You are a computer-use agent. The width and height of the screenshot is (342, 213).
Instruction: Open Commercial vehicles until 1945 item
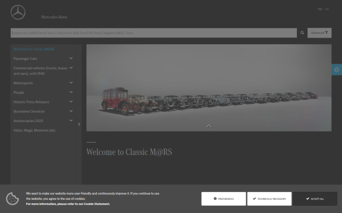tap(40, 71)
